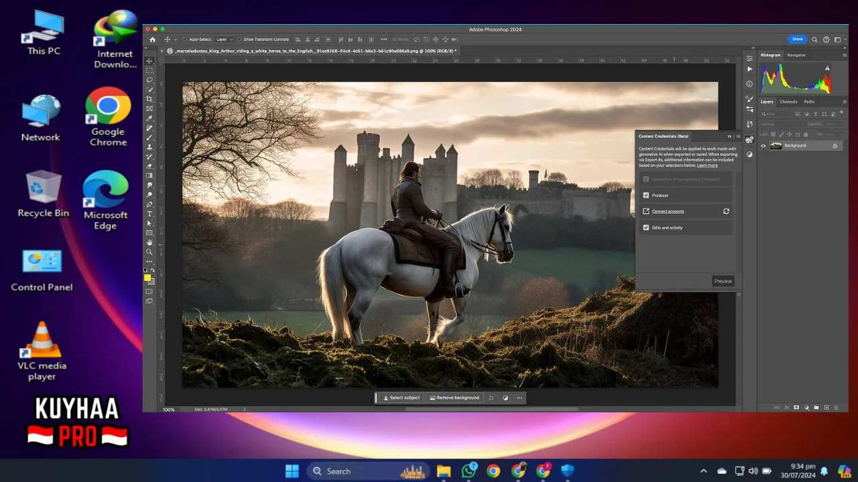Swap foreground and background colors
Screen dimensions: 858x482
pyautogui.click(x=153, y=270)
